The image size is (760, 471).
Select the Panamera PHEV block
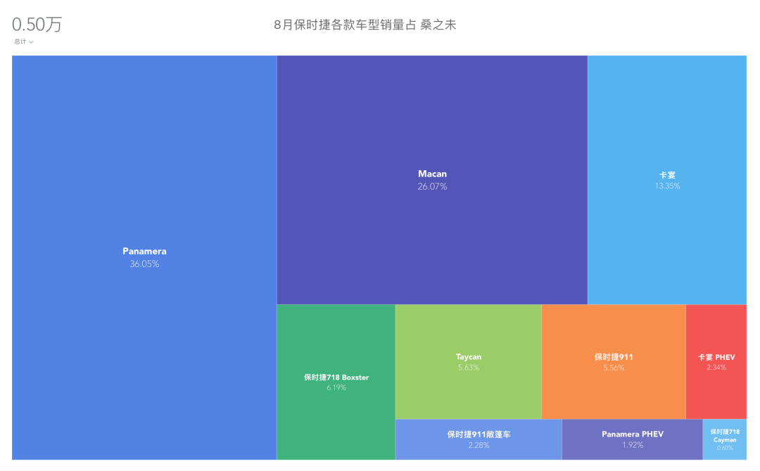pyautogui.click(x=633, y=439)
